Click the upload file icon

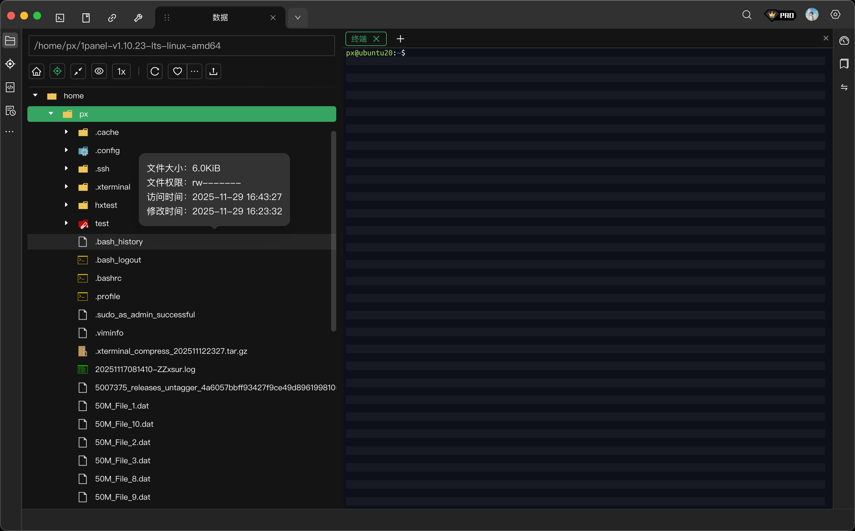pyautogui.click(x=213, y=72)
